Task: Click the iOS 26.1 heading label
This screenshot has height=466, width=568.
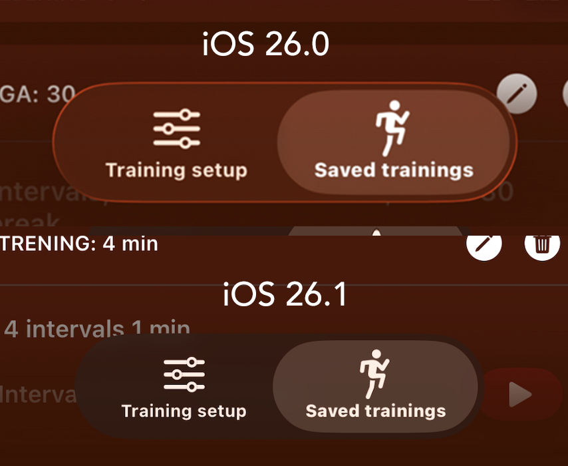Action: tap(285, 294)
